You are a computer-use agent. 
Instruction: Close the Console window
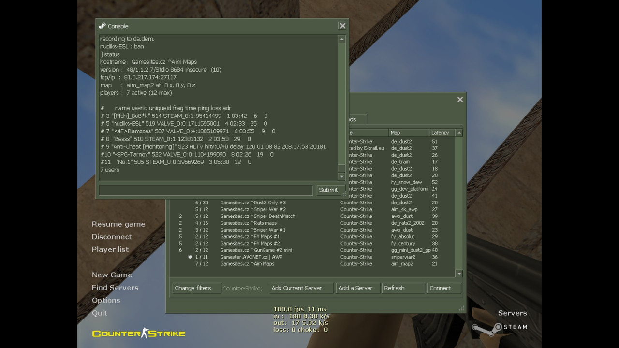click(x=342, y=26)
